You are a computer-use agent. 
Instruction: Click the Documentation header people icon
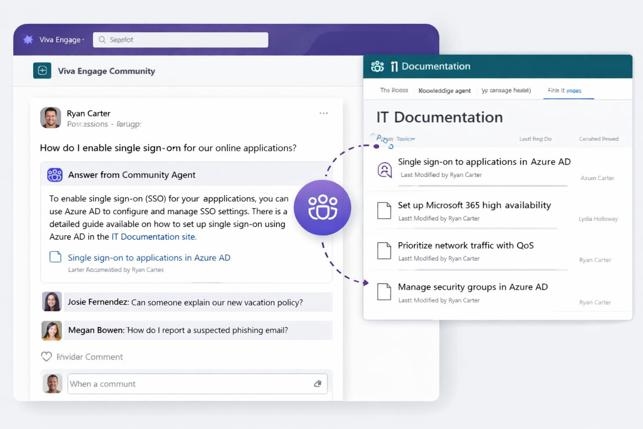pos(377,66)
